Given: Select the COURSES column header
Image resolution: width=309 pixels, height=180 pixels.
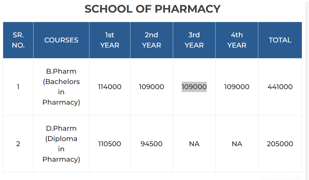Looking at the screenshot, I should click(61, 40).
